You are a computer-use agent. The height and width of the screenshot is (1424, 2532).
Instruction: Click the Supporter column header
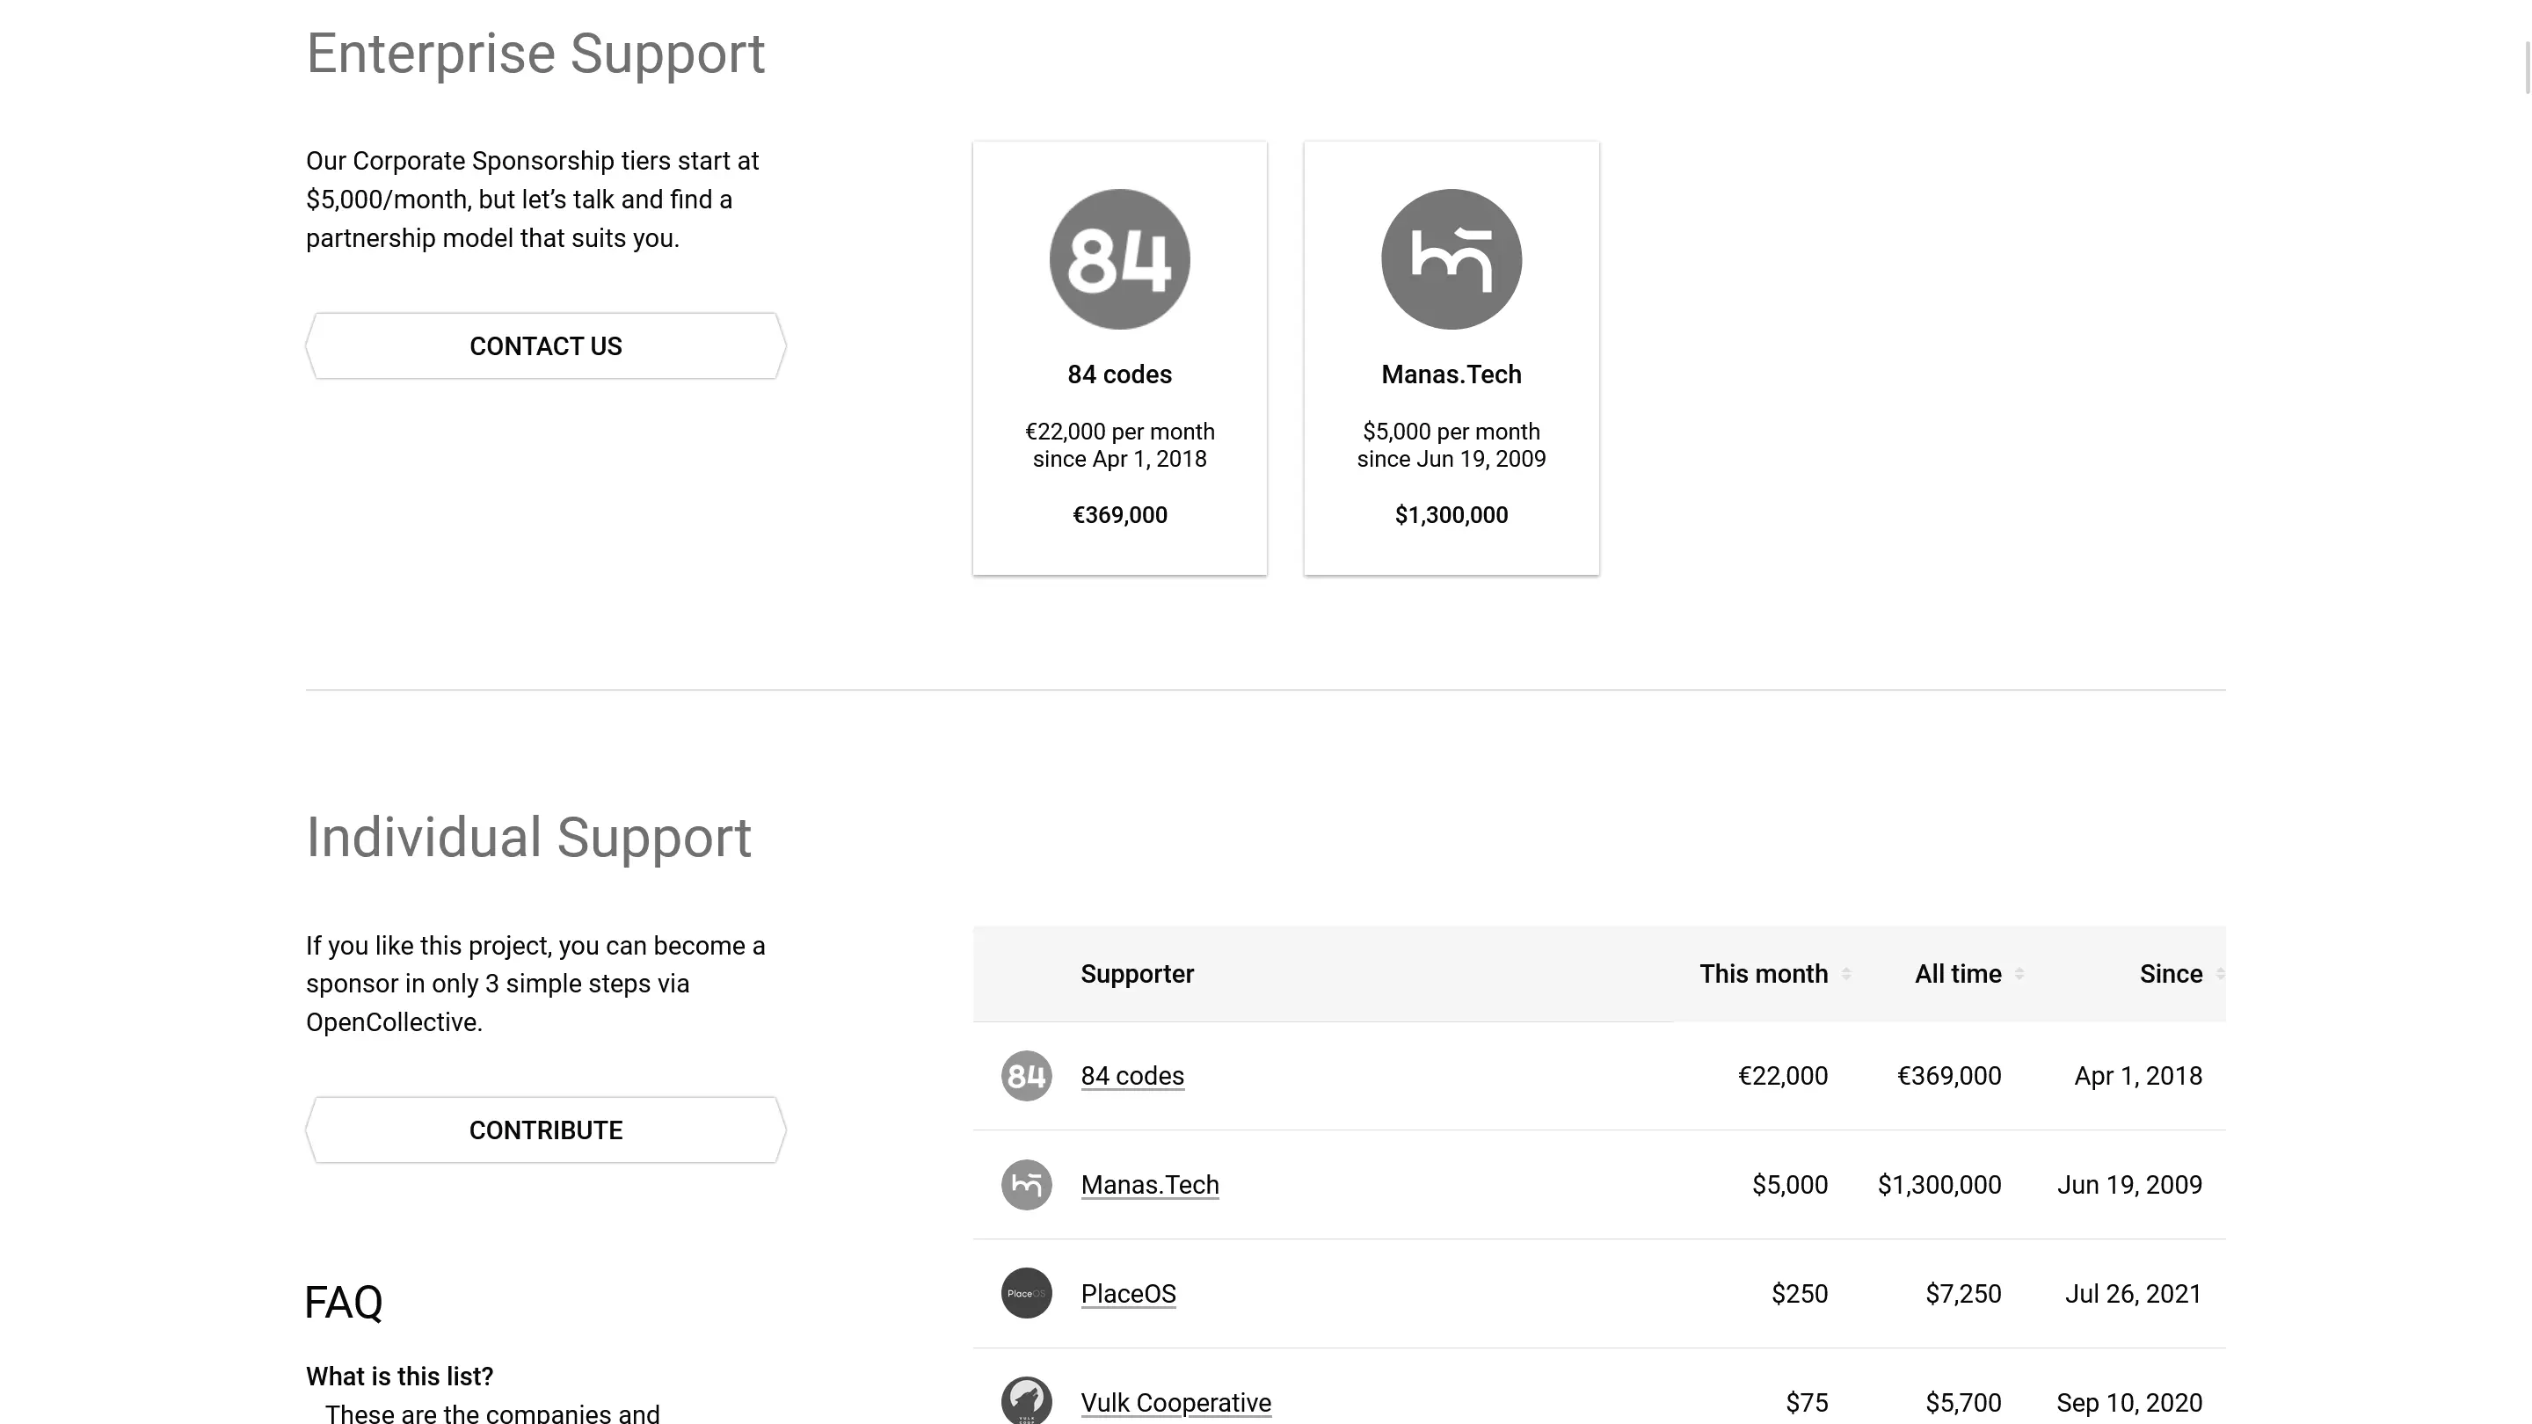click(1138, 974)
